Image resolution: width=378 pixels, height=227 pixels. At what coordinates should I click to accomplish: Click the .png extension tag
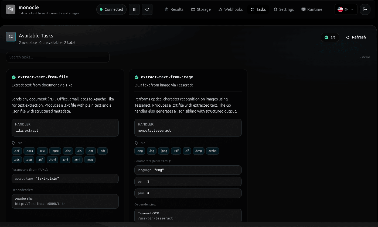[x=140, y=151]
